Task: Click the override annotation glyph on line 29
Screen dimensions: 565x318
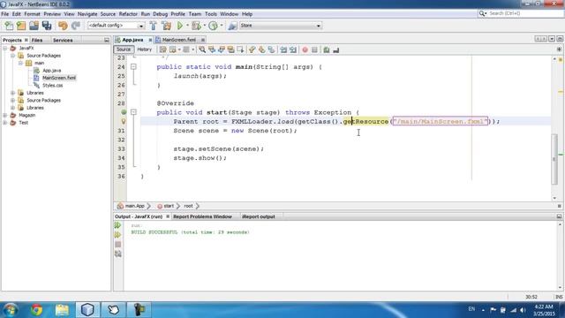Action: point(124,112)
